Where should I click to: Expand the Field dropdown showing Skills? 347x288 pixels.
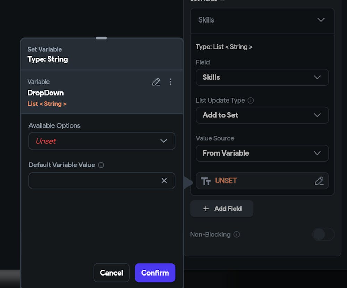(x=262, y=77)
